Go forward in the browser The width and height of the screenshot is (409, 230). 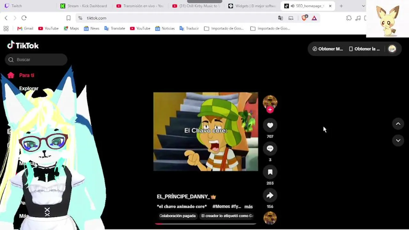click(x=15, y=18)
